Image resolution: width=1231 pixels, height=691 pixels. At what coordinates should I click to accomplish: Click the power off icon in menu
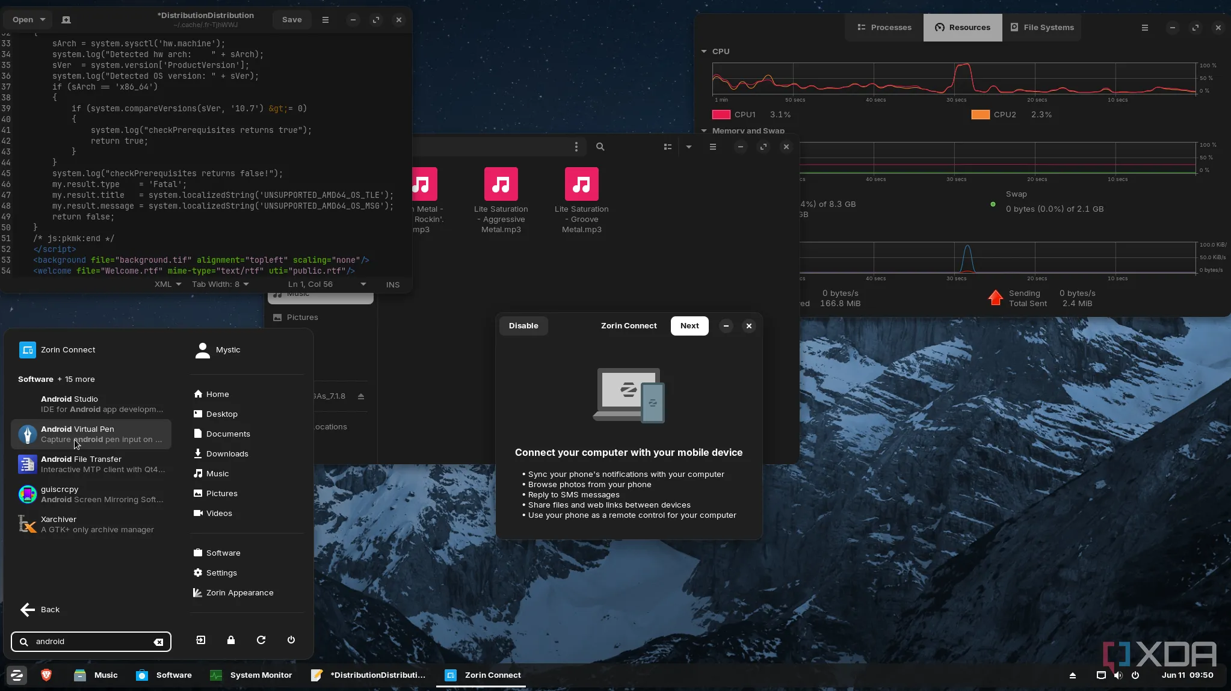(291, 640)
